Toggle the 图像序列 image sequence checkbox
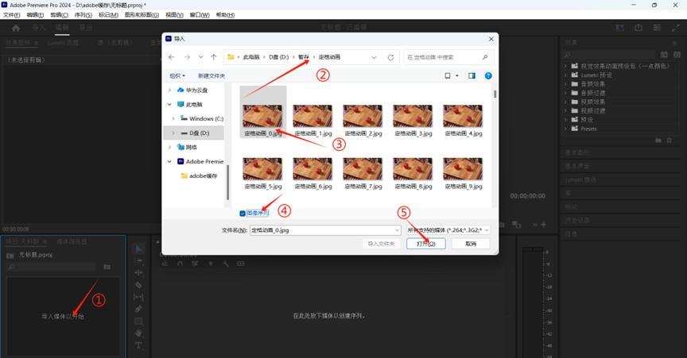Image resolution: width=687 pixels, height=358 pixels. tap(243, 214)
